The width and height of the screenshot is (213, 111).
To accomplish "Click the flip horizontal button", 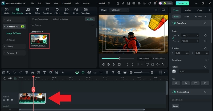I will point(176,83).
